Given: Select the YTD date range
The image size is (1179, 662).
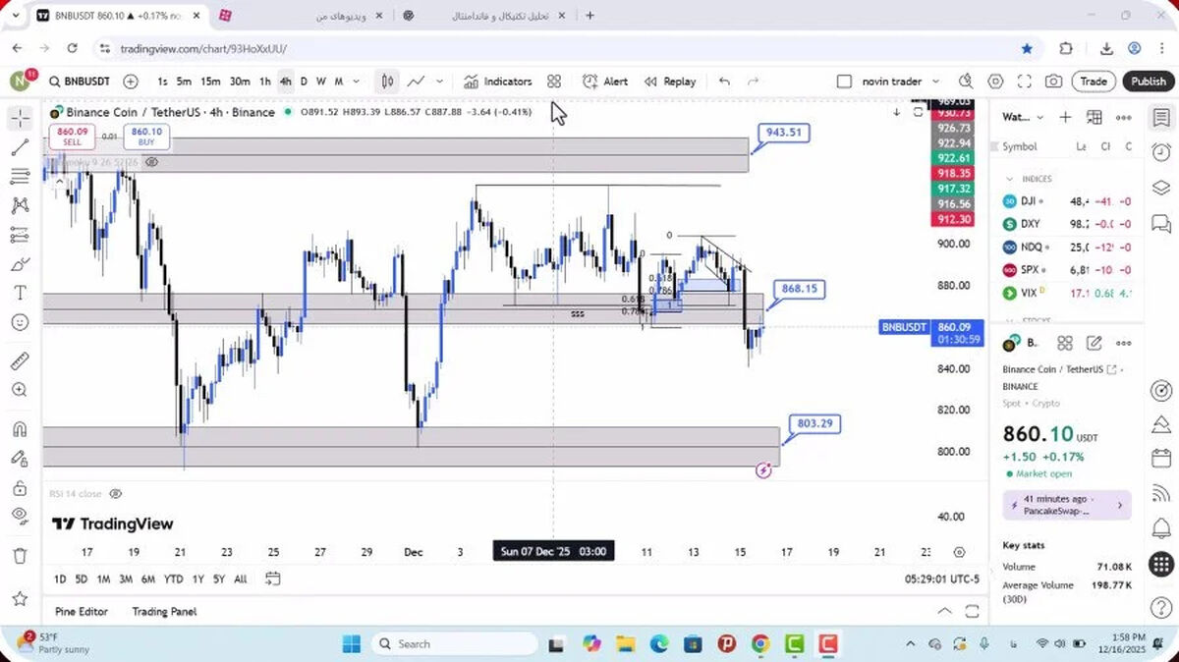Looking at the screenshot, I should [x=174, y=579].
